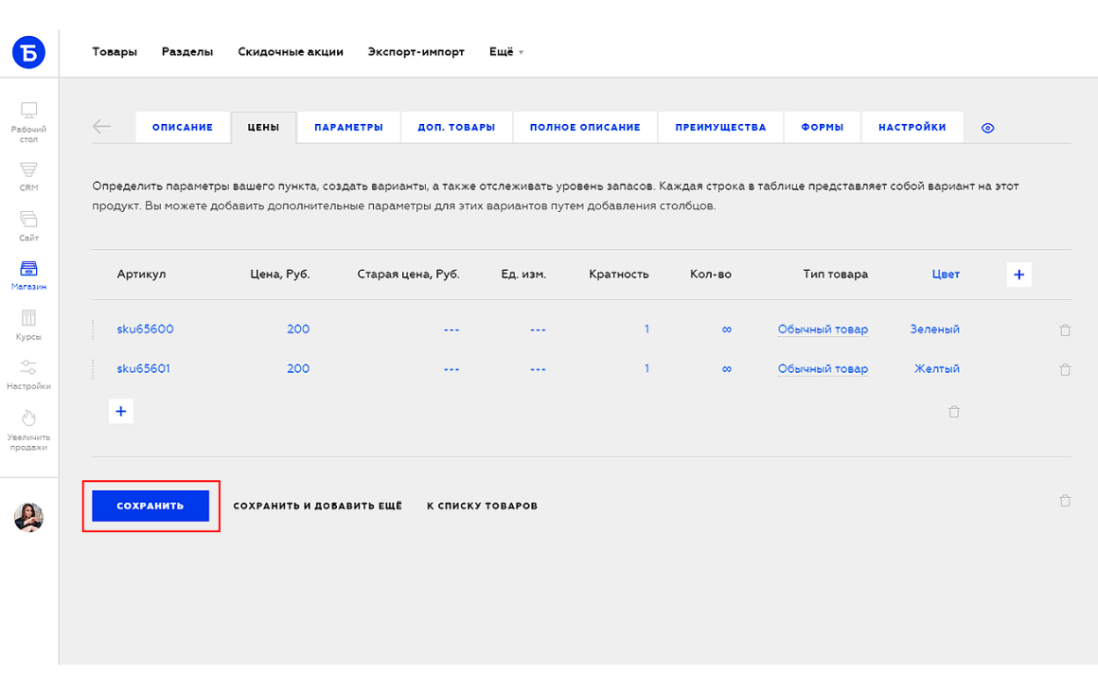Click the Цвет column header link
Screen dimensions: 1098x694
pyautogui.click(x=946, y=274)
